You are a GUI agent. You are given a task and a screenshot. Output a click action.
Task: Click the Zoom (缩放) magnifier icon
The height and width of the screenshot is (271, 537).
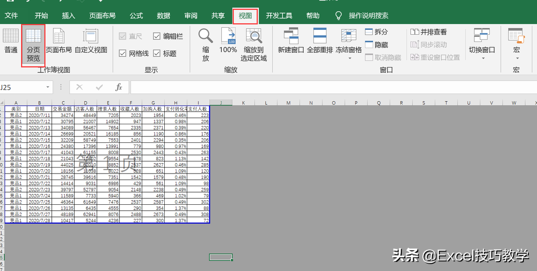(206, 36)
